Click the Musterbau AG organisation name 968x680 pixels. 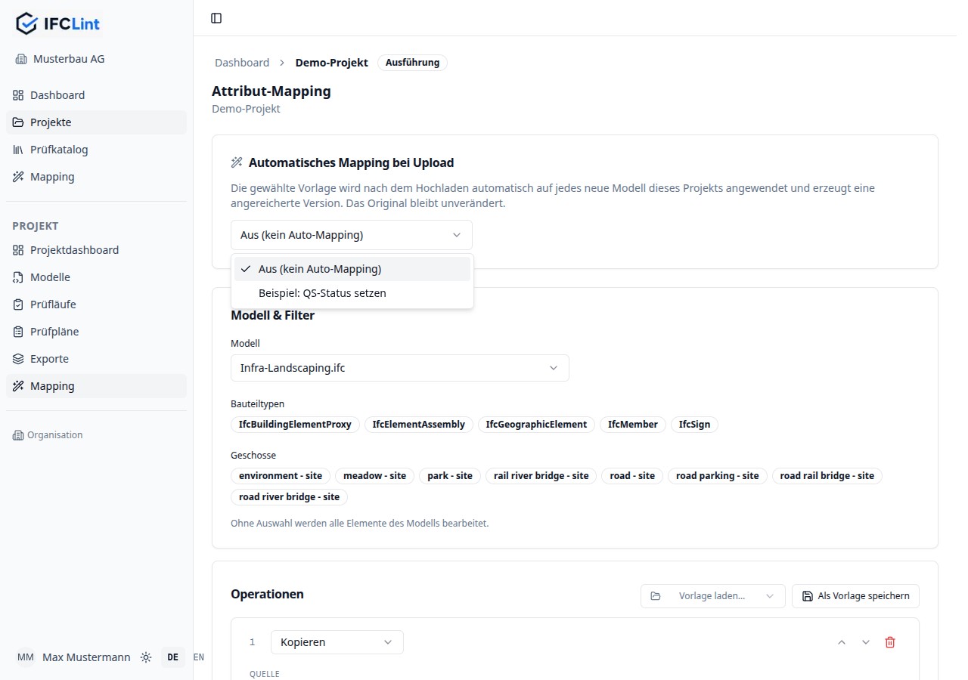pyautogui.click(x=69, y=59)
